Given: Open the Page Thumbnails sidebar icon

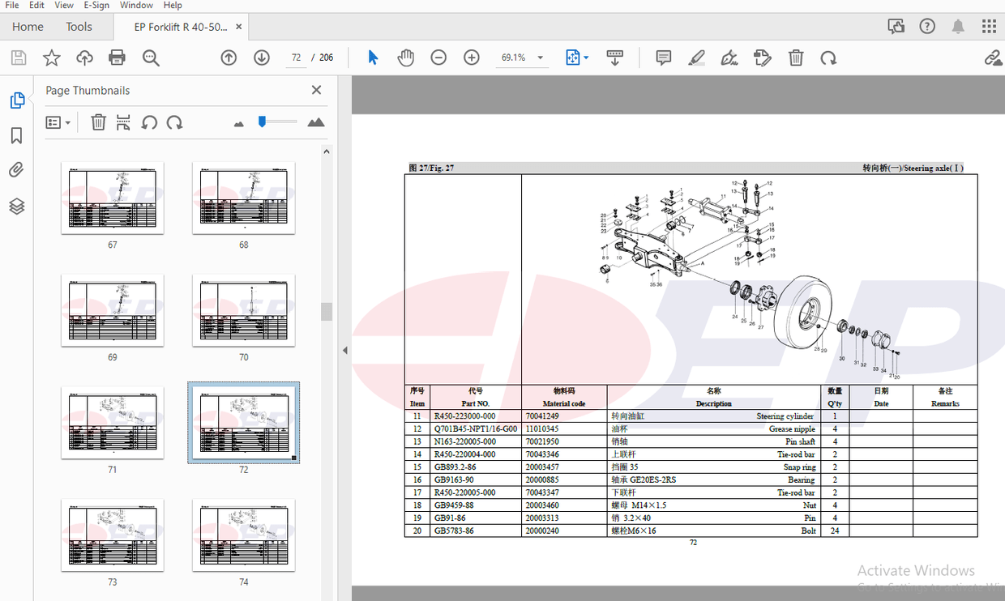Looking at the screenshot, I should click(17, 100).
